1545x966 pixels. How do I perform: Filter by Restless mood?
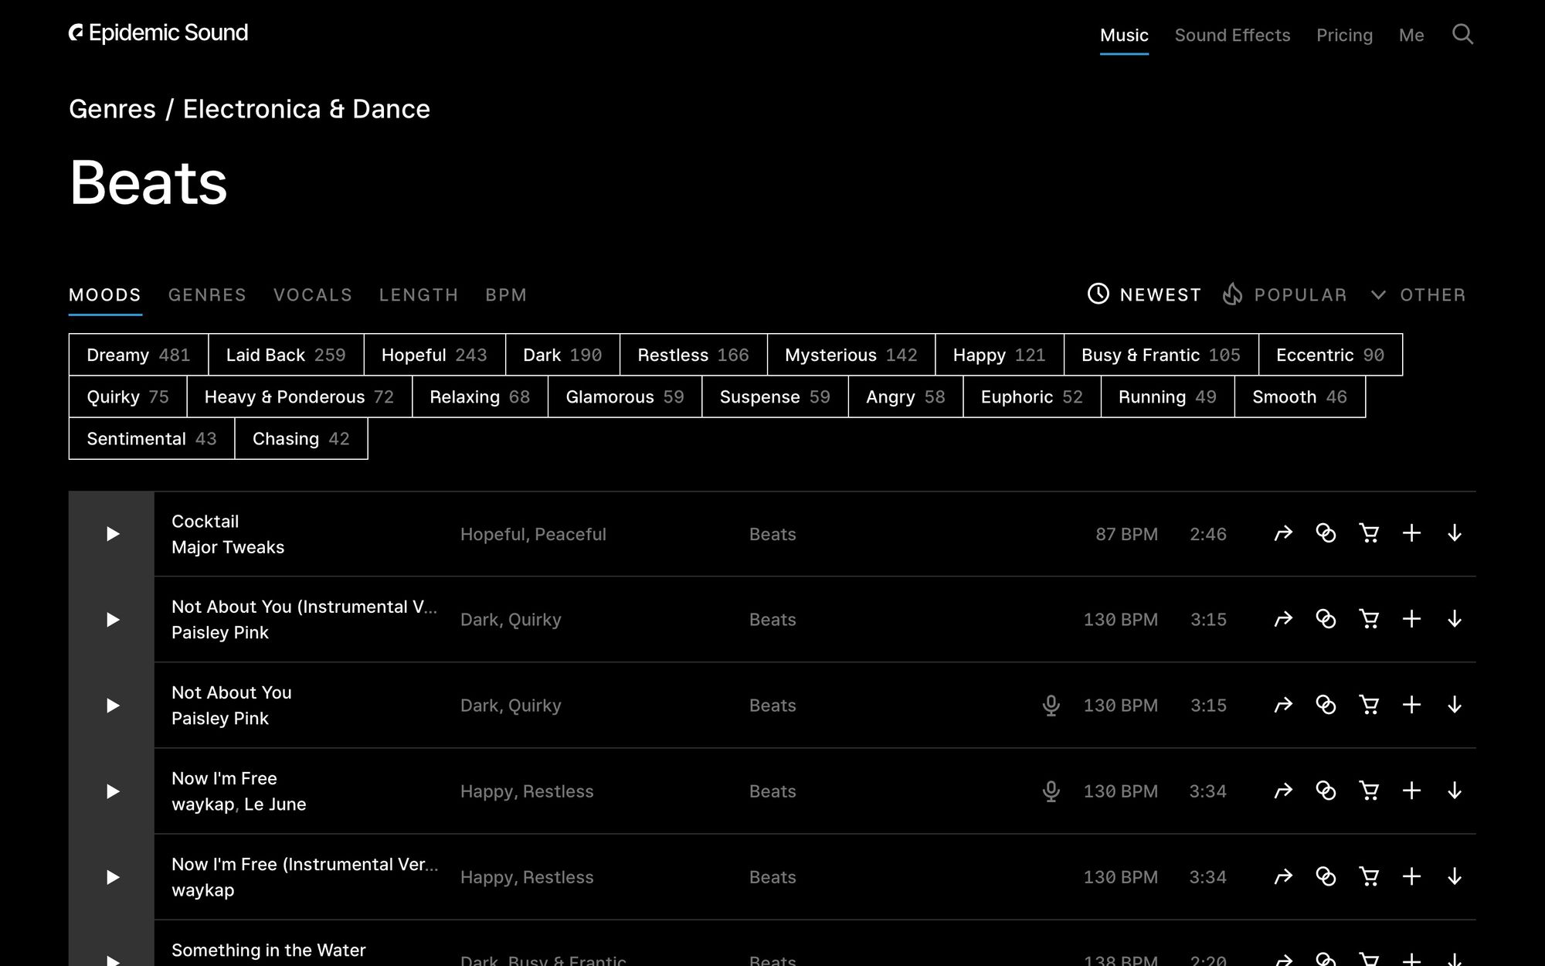tap(693, 355)
